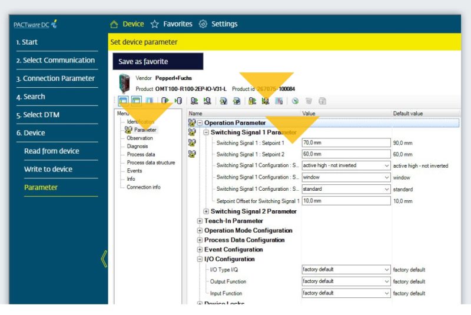The width and height of the screenshot is (471, 315).
Task: Go to step '5. Select DTM'
Action: point(38,115)
